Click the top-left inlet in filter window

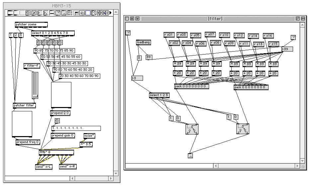point(128,33)
